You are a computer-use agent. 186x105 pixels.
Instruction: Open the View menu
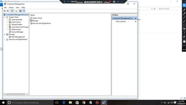click(17, 8)
